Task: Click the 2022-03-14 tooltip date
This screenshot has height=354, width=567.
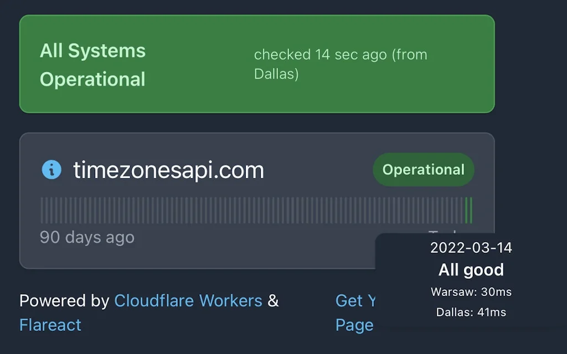Action: [x=471, y=248]
